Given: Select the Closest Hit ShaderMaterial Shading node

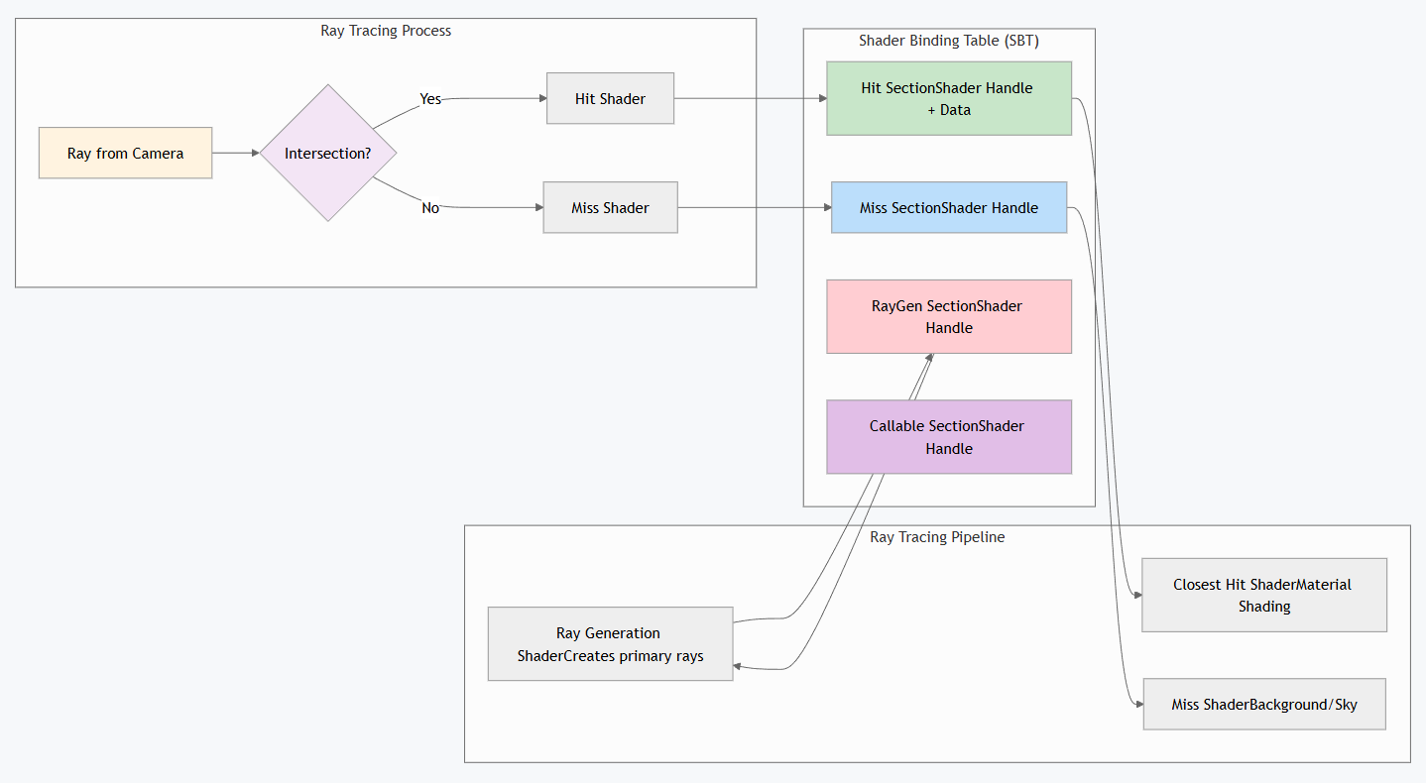Looking at the screenshot, I should click(1263, 595).
